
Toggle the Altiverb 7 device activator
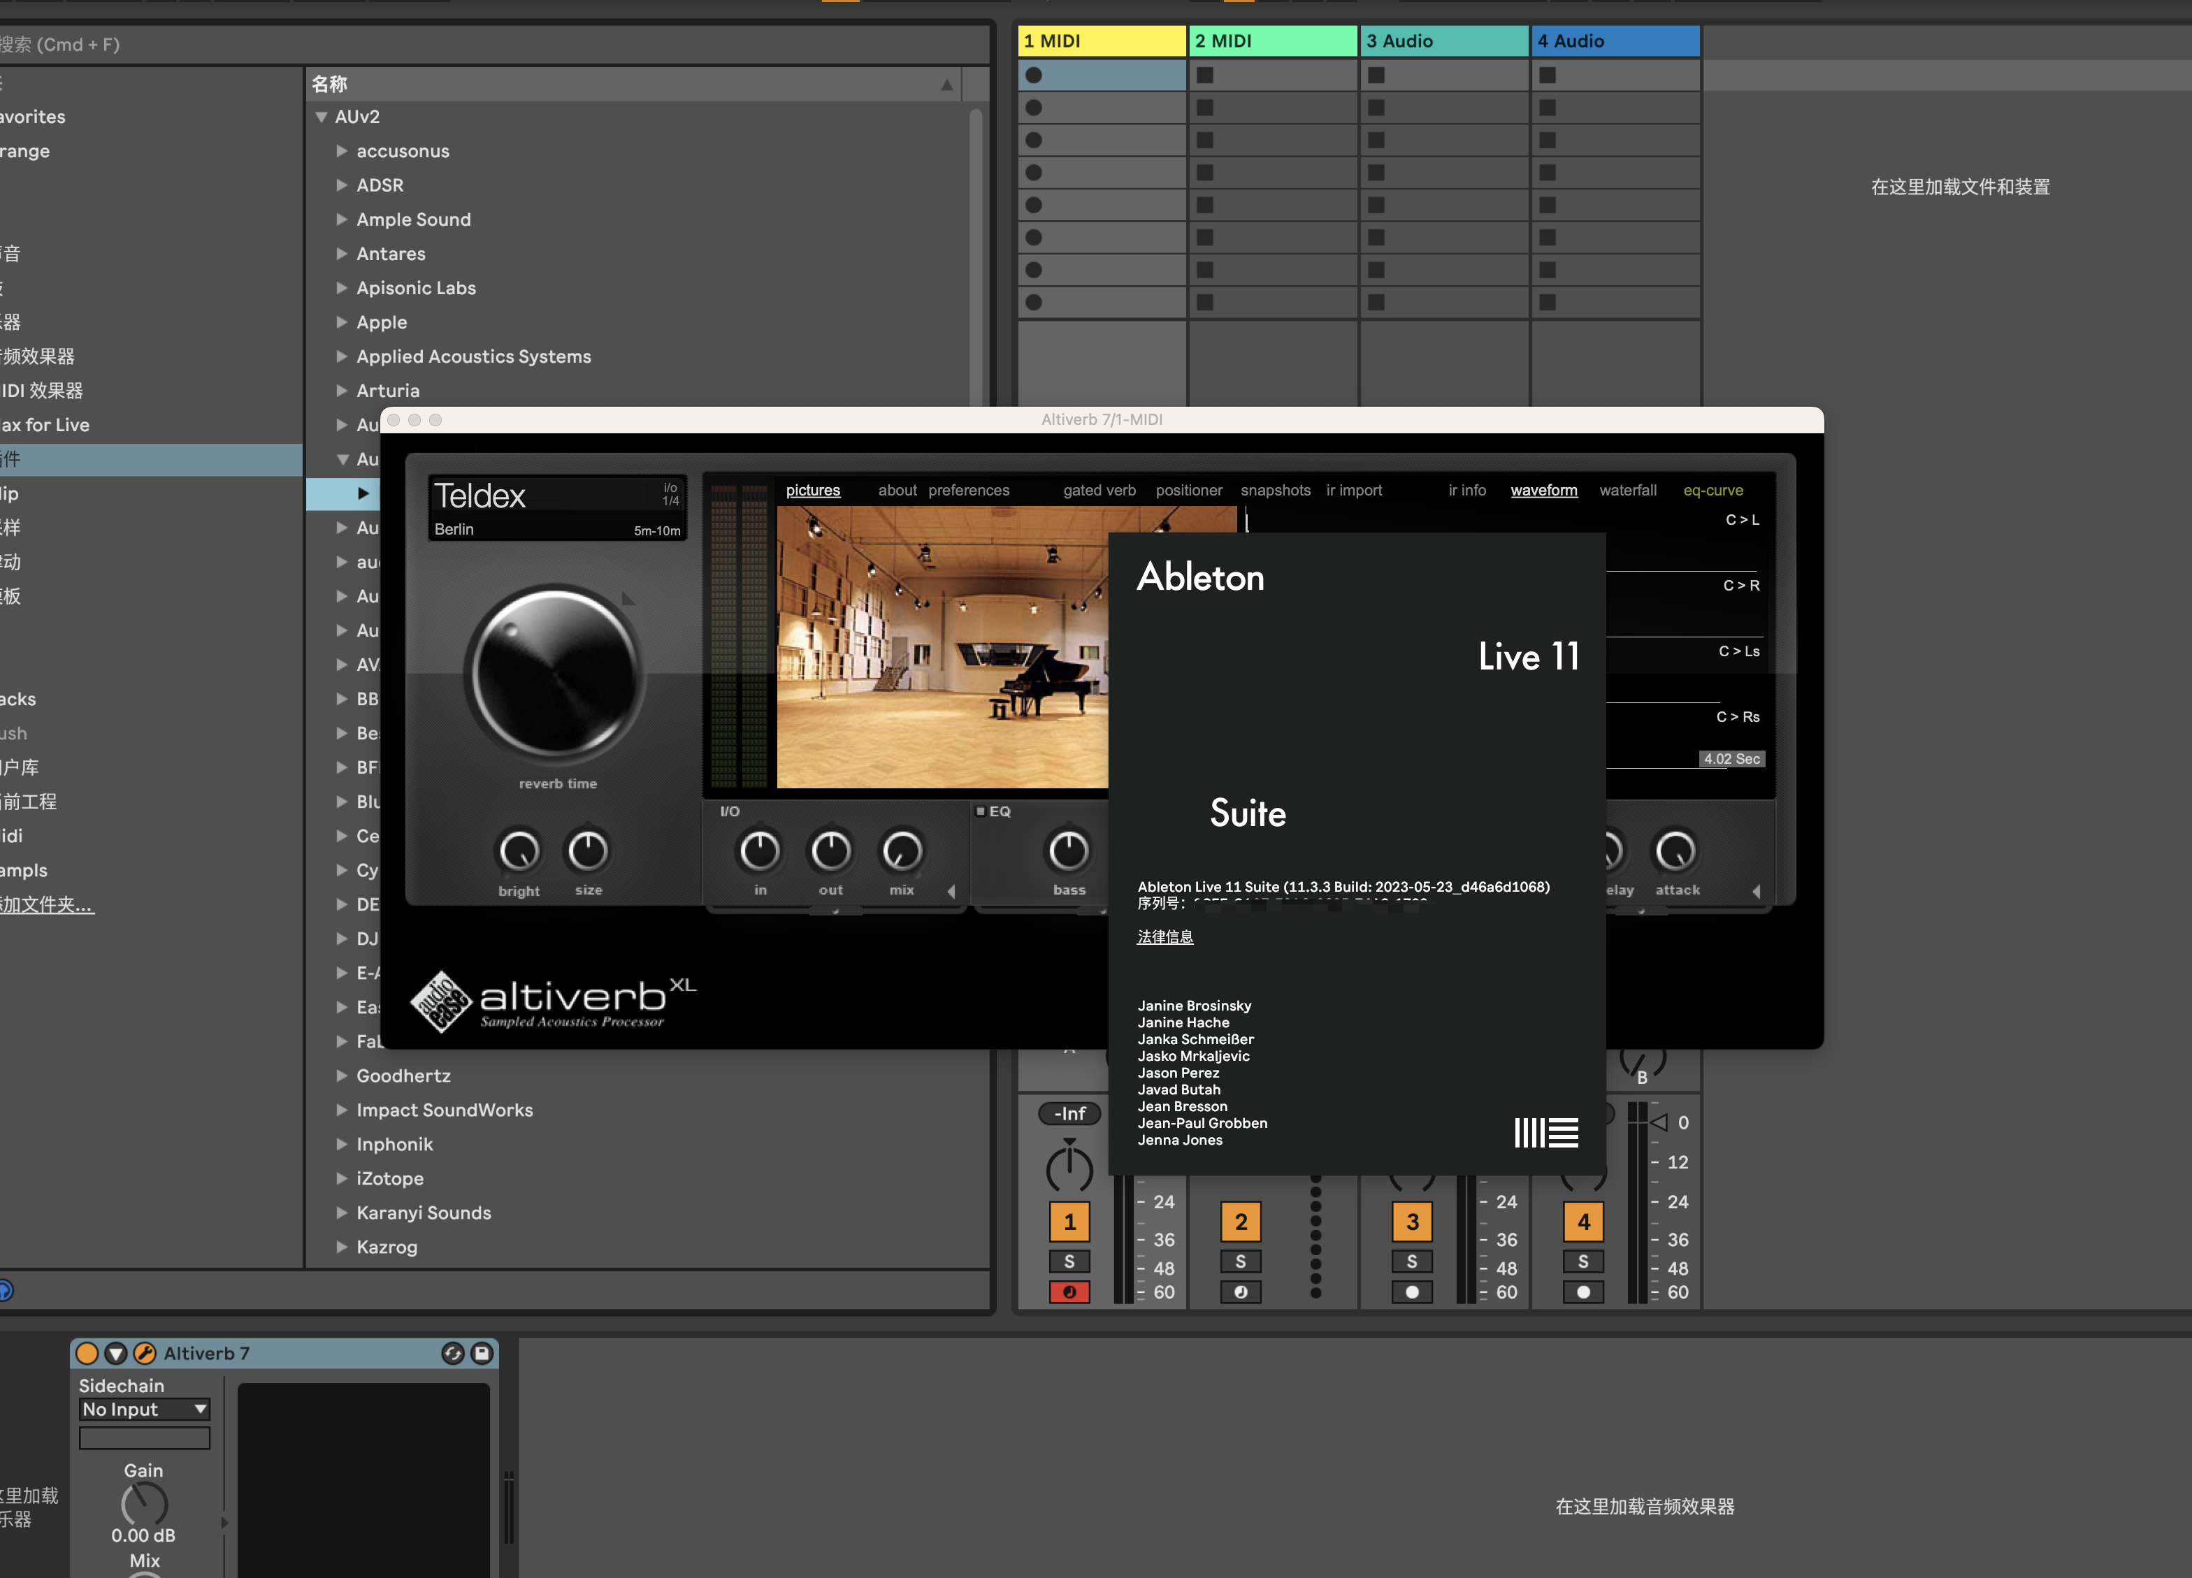tap(87, 1353)
